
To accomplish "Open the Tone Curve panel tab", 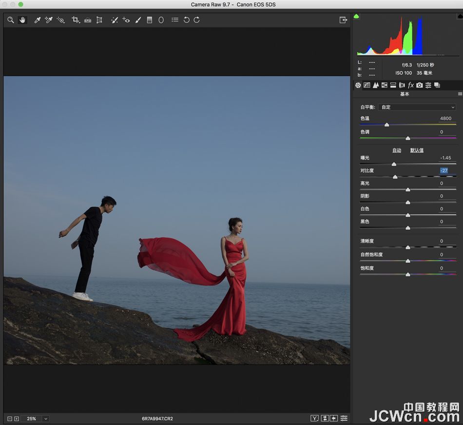I will 367,85.
